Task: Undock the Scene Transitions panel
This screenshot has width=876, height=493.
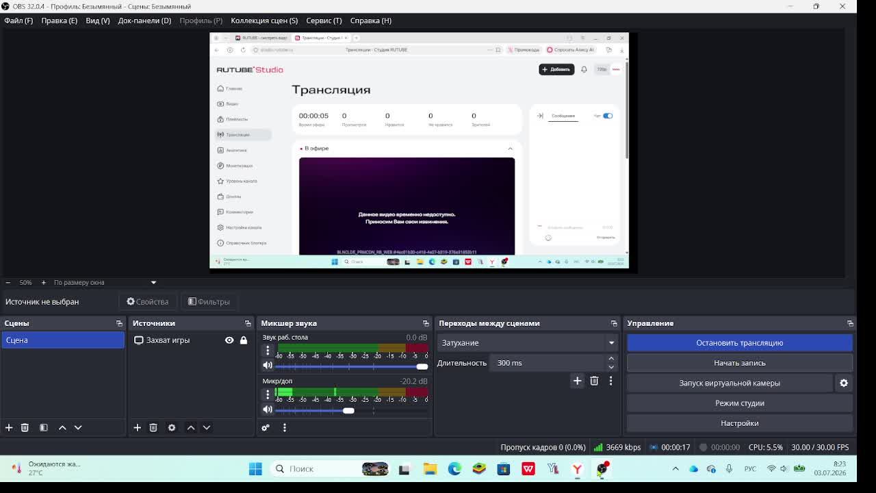Action: pyautogui.click(x=614, y=323)
